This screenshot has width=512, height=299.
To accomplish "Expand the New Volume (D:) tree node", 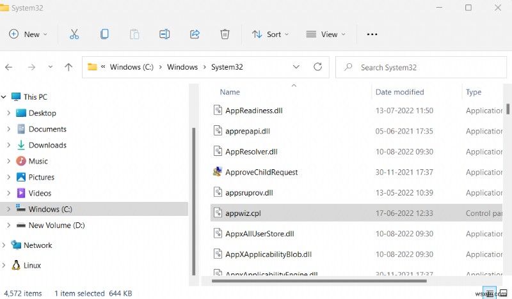I will (x=9, y=225).
